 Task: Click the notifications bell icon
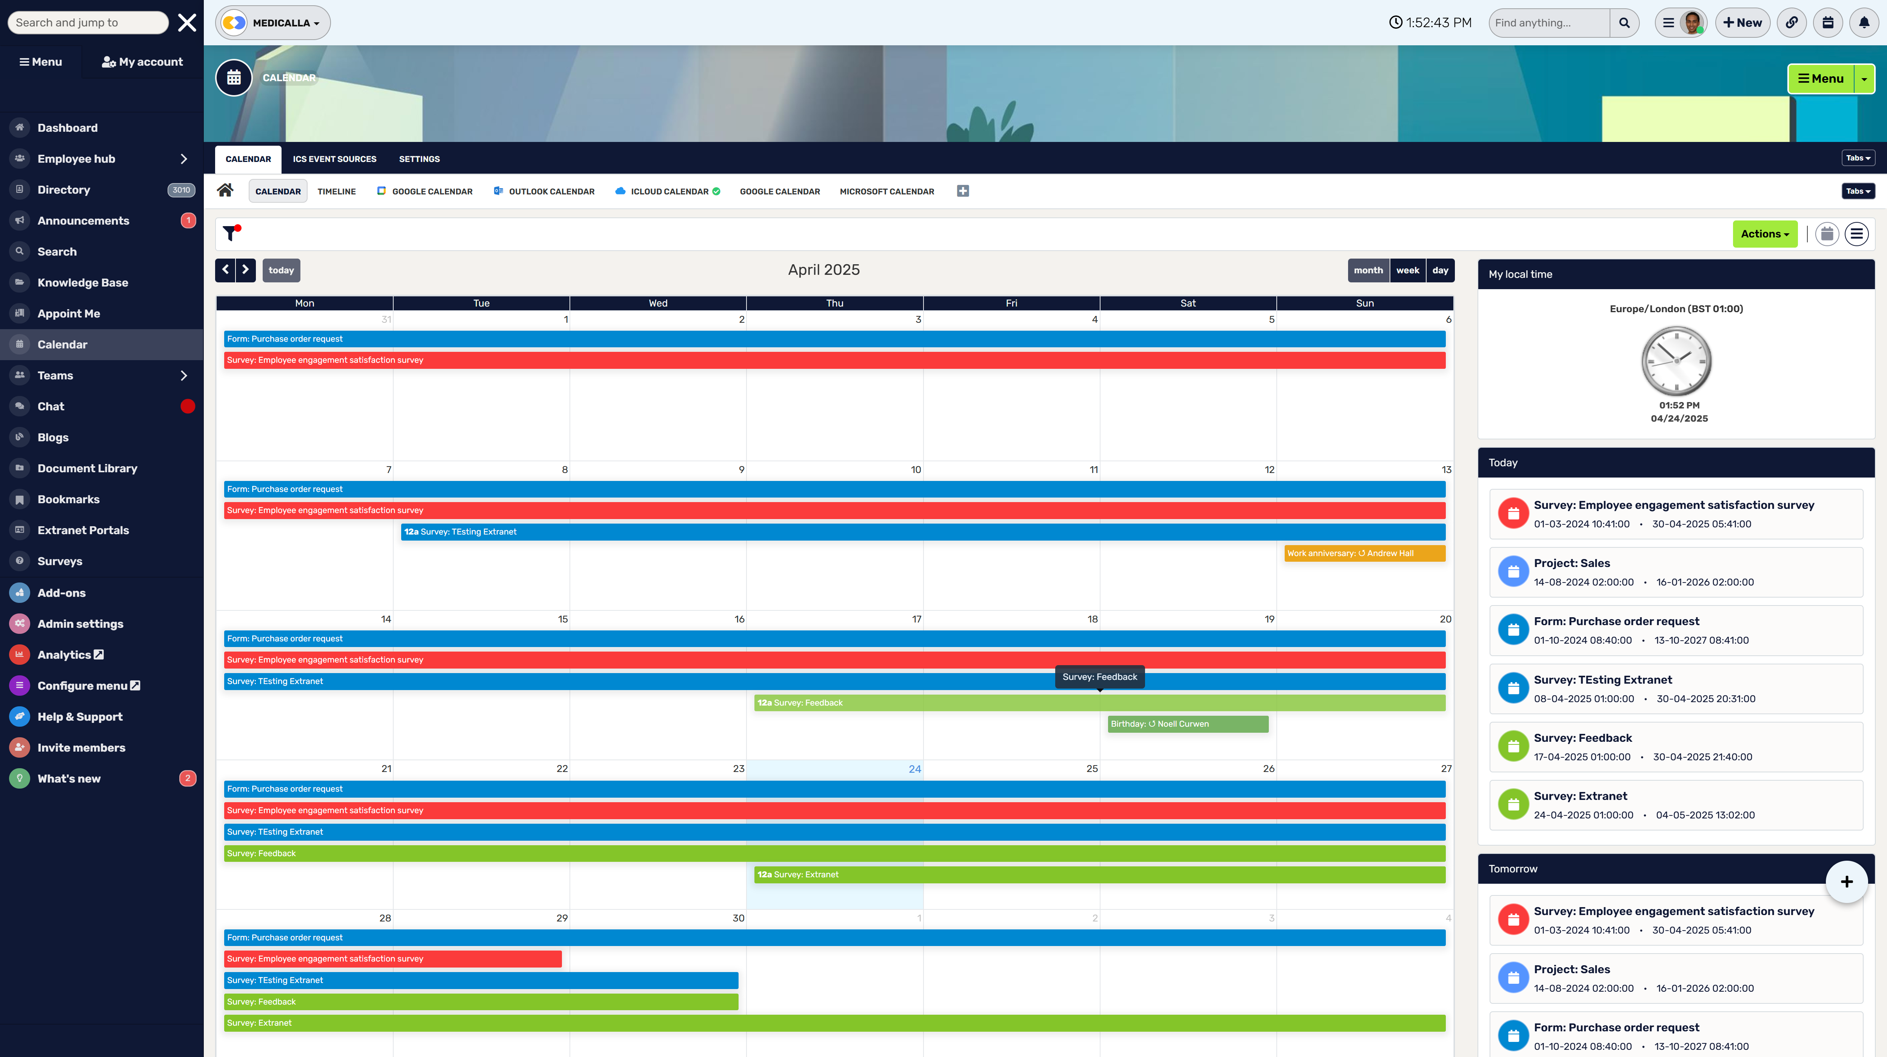1864,22
